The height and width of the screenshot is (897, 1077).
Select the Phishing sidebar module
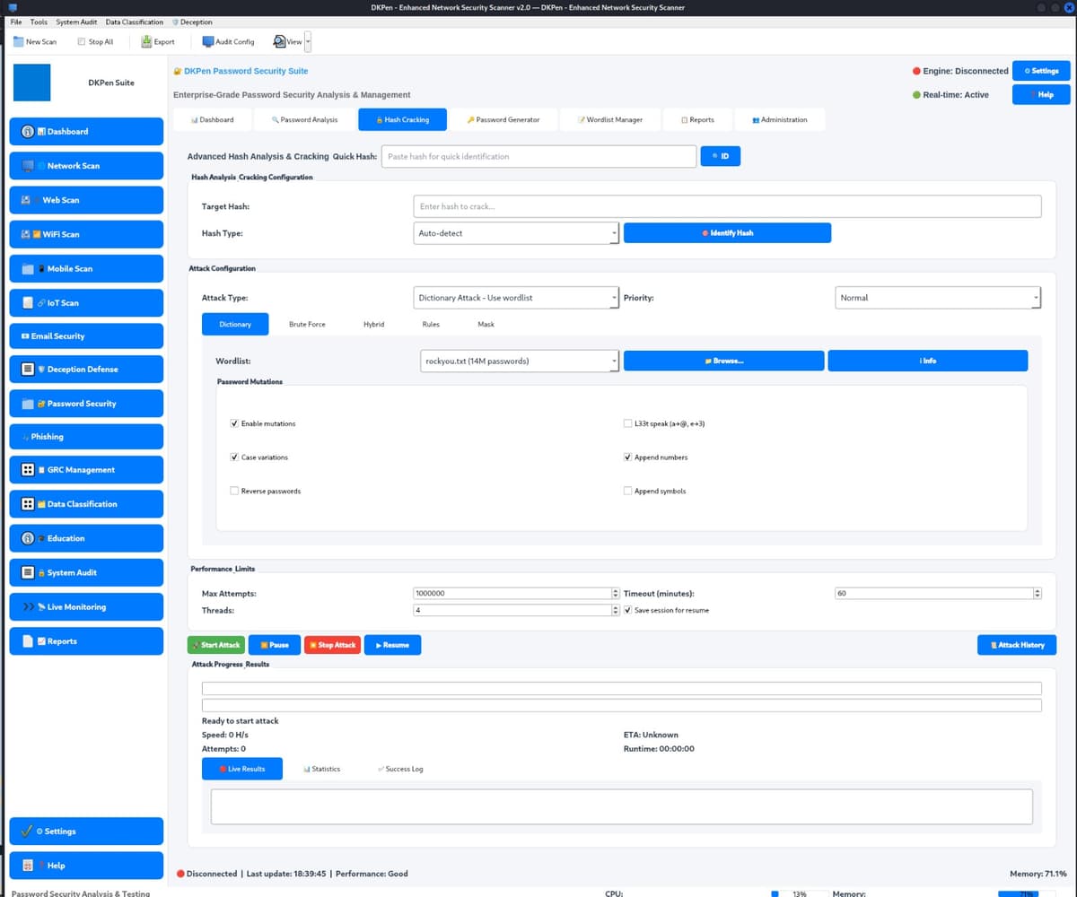coord(86,436)
